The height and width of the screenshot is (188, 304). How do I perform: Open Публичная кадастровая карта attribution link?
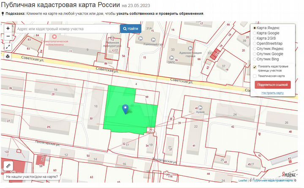272,180
